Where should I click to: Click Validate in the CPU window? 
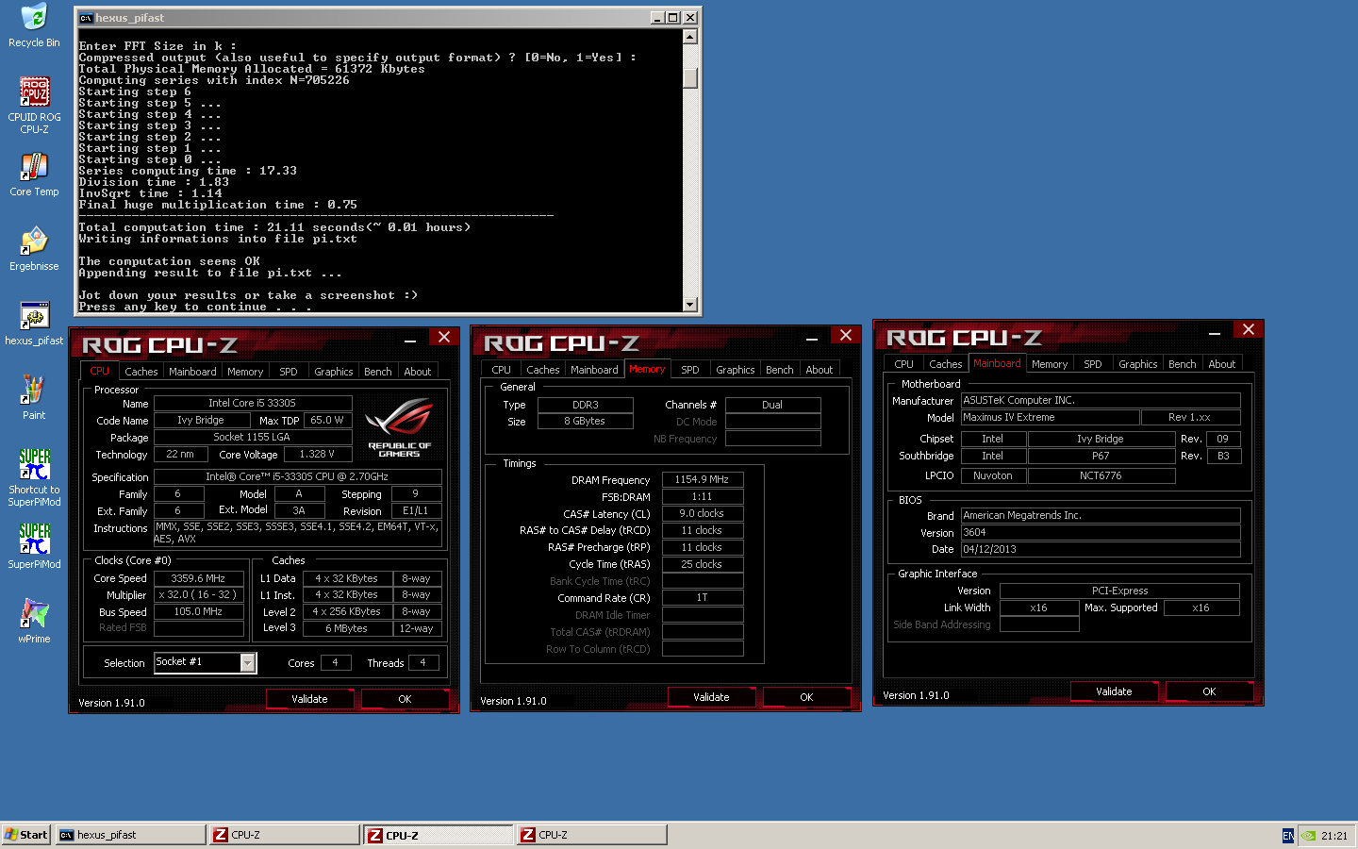(x=309, y=699)
